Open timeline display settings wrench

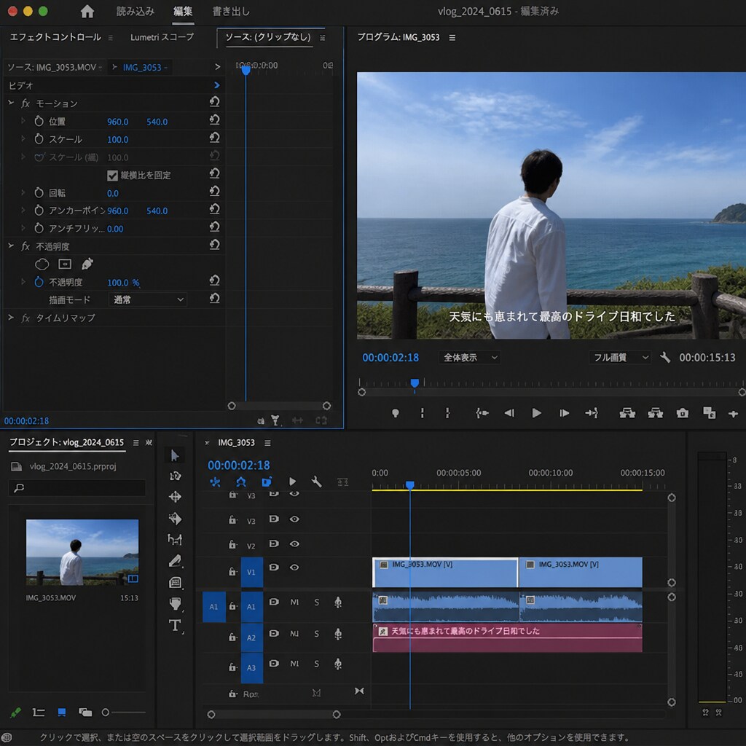316,482
